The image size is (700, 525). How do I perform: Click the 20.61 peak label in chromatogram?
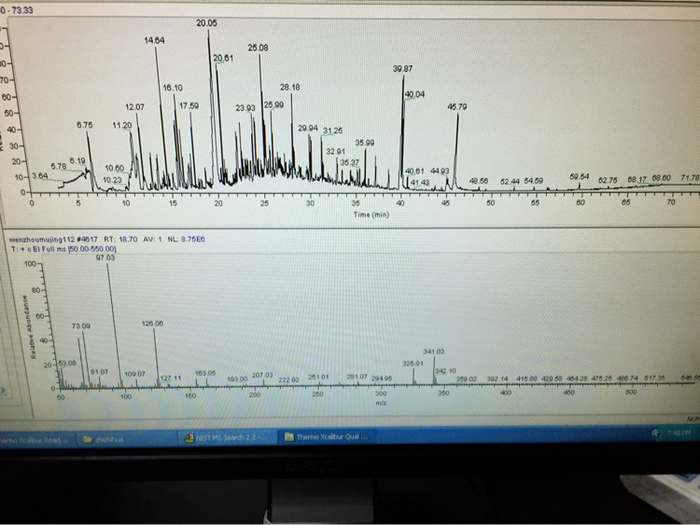pyautogui.click(x=223, y=58)
